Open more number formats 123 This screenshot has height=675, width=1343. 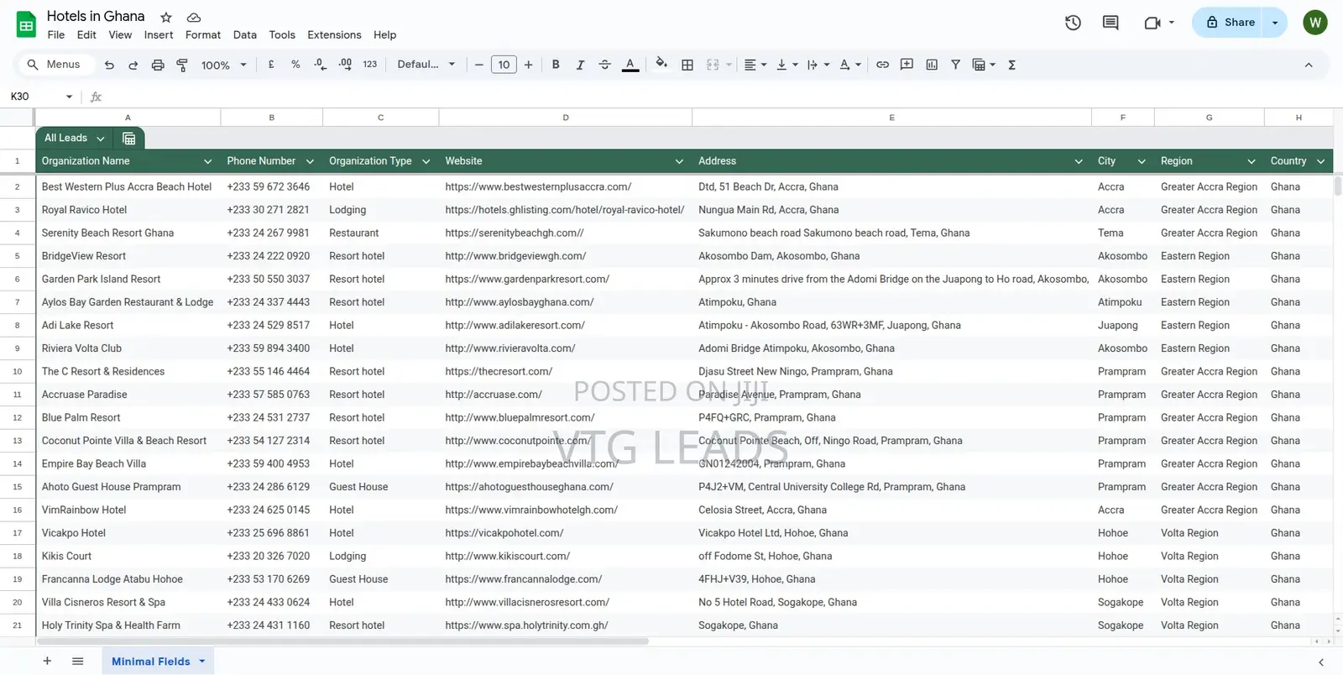coord(370,65)
